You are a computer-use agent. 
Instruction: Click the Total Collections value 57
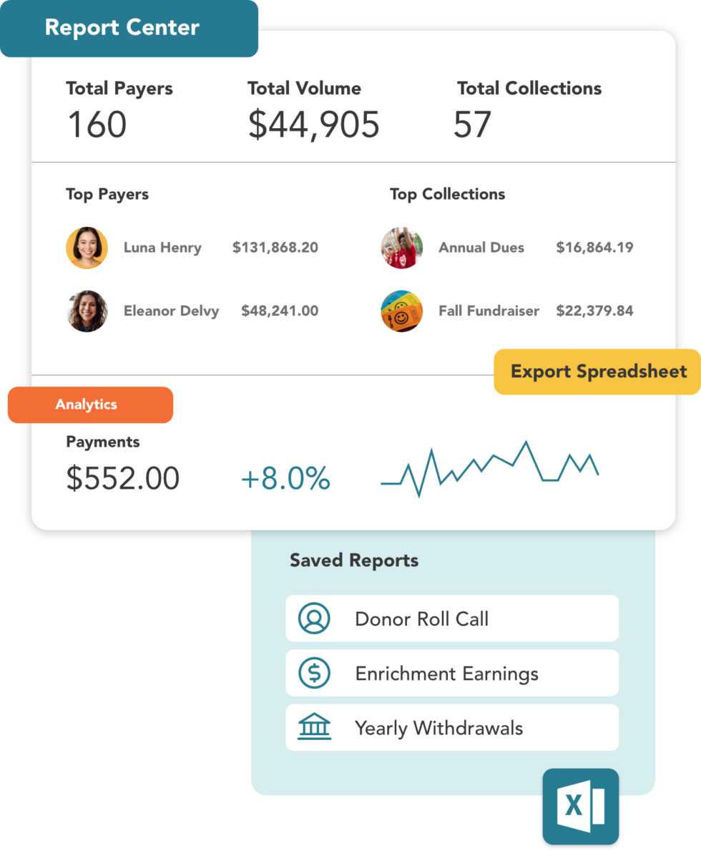click(x=472, y=125)
